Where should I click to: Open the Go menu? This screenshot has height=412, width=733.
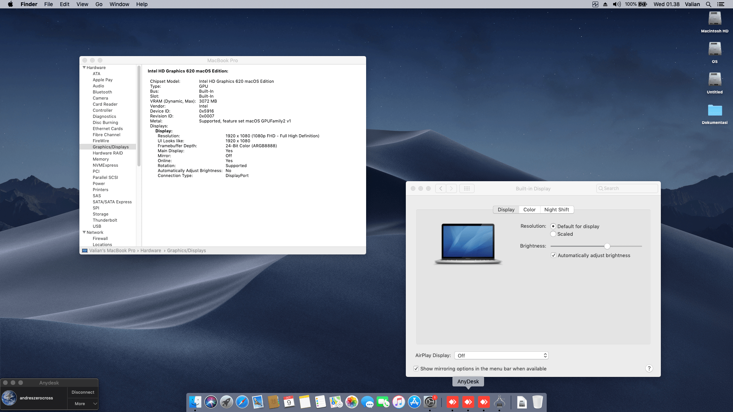[x=99, y=4]
